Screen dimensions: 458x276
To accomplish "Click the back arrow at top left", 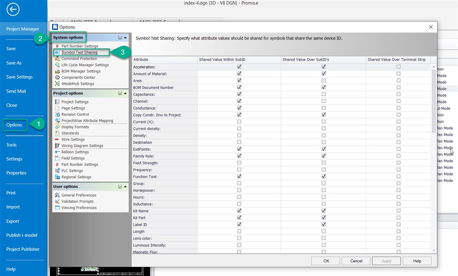I will (13, 9).
